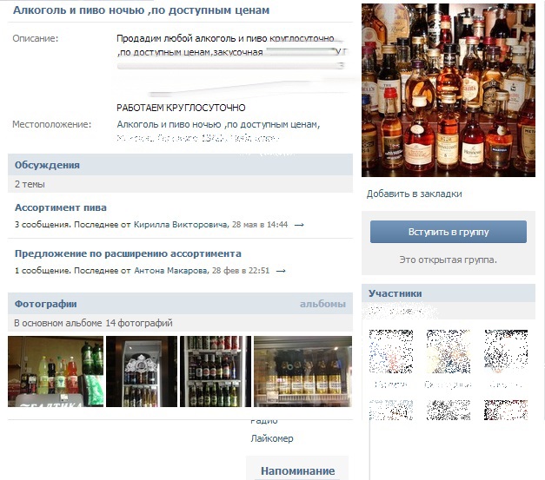Click the arrow icon after 28 мая в 14:44
Image resolution: width=545 pixels, height=480 pixels.
click(299, 225)
